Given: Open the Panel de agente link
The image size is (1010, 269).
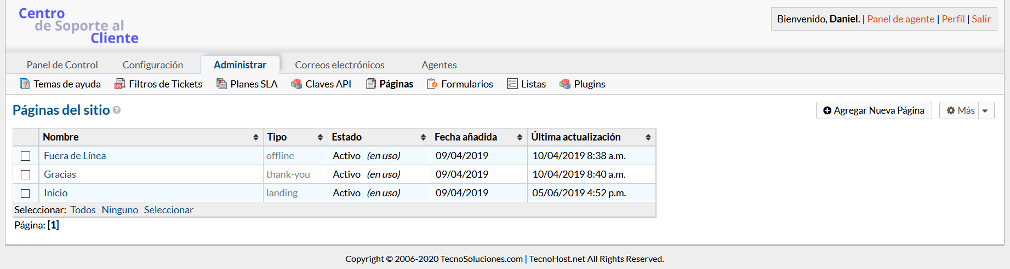Looking at the screenshot, I should [x=900, y=19].
